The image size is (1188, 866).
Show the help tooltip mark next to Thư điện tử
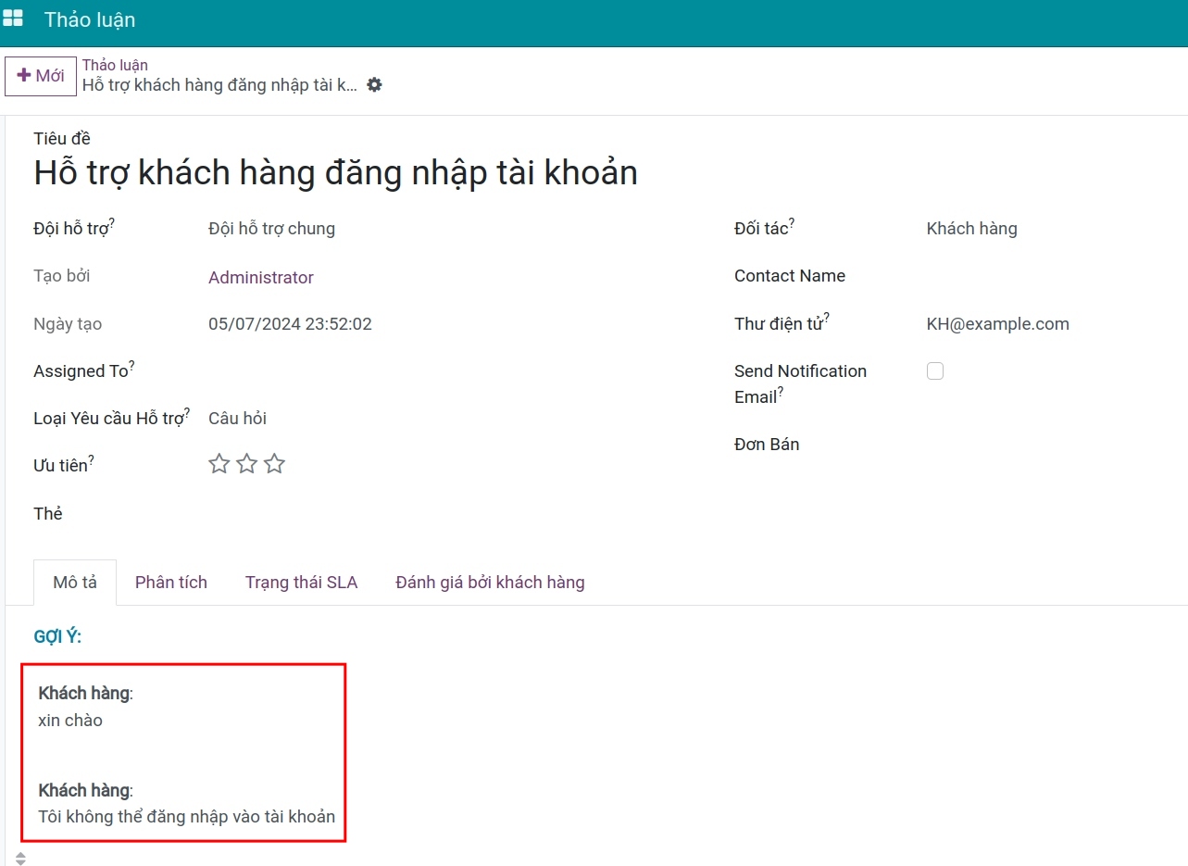click(826, 318)
